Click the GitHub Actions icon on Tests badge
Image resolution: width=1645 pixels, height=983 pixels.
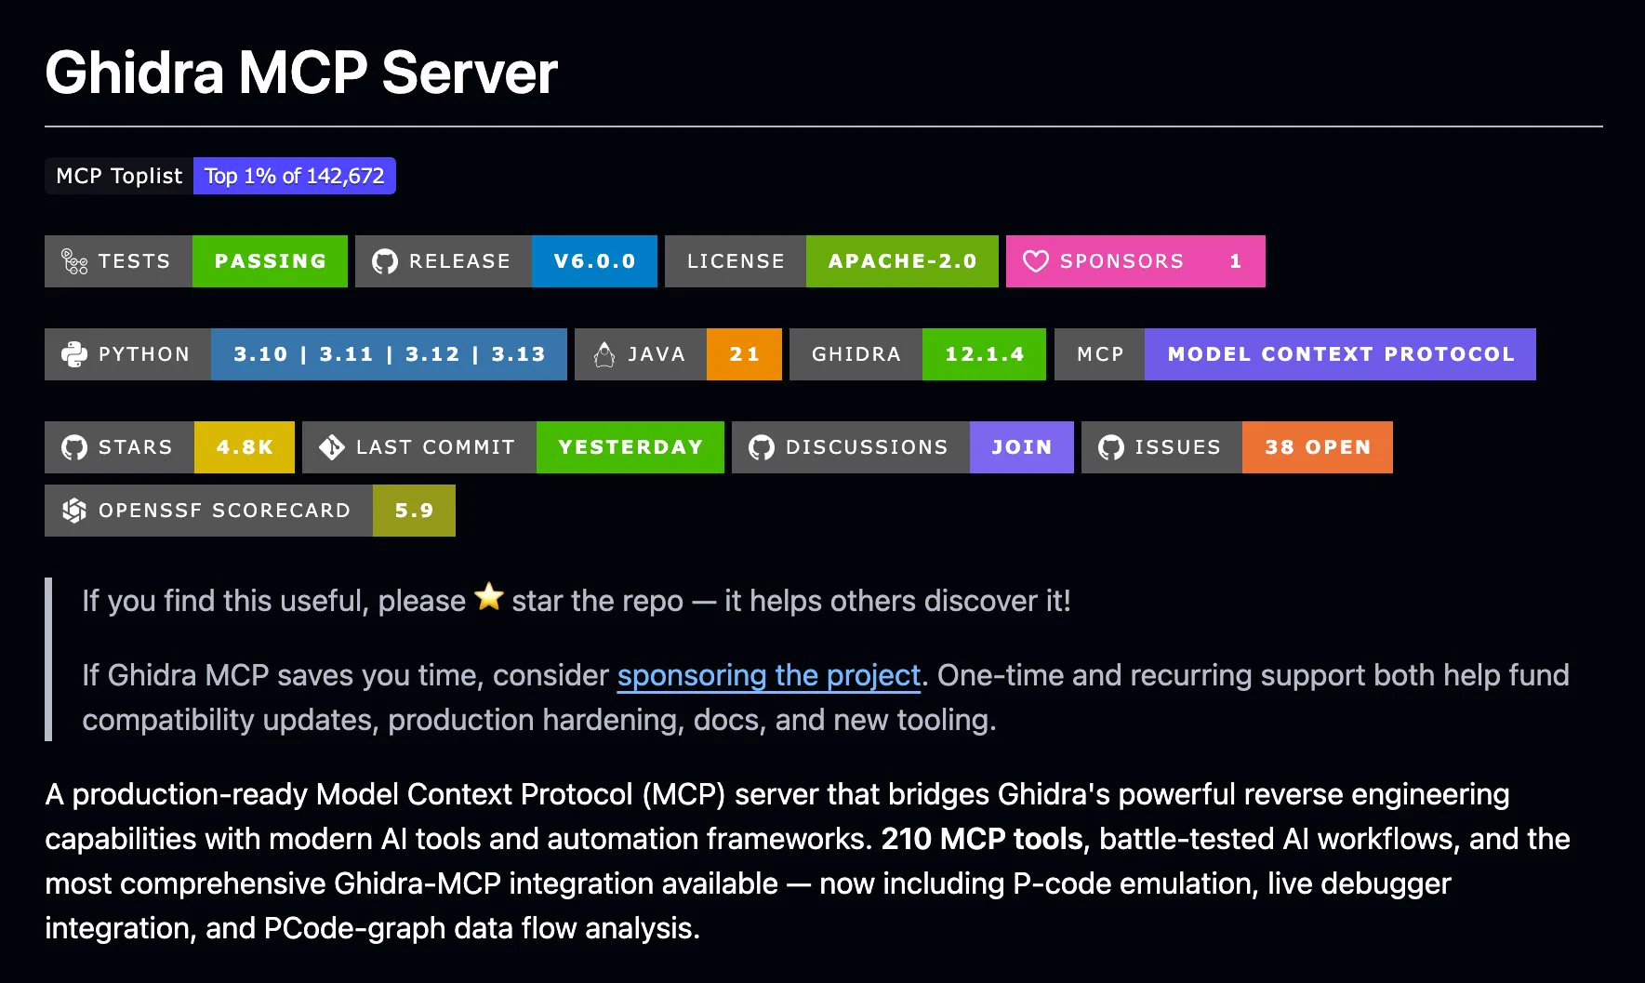coord(74,261)
